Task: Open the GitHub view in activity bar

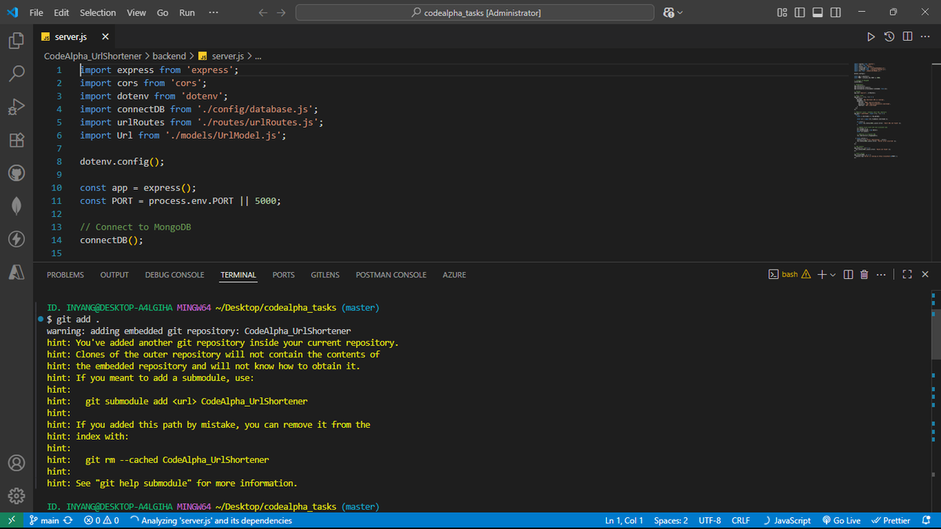Action: [x=16, y=173]
